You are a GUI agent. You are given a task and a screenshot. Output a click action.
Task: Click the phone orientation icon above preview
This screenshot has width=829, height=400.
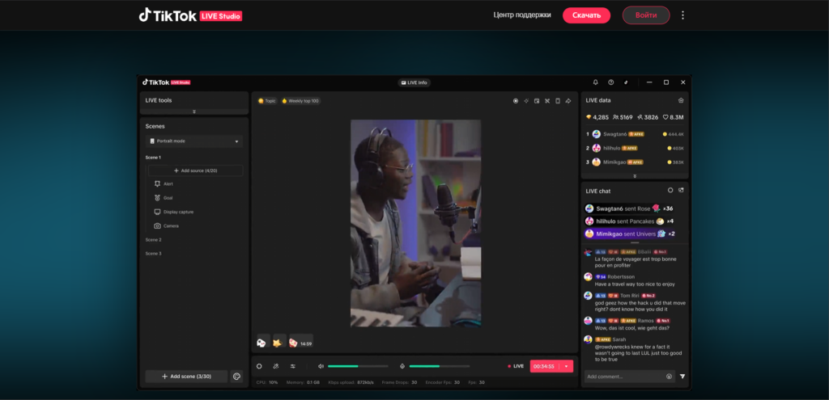[558, 101]
